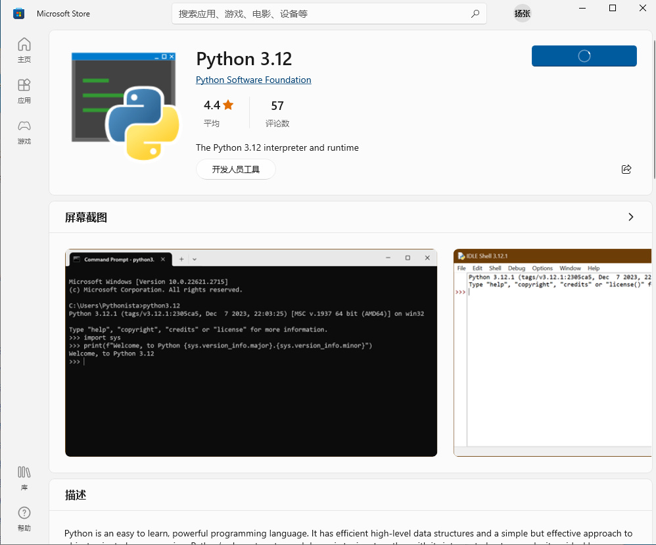Click the Microsoft Store logo icon
The width and height of the screenshot is (656, 545).
(x=18, y=14)
